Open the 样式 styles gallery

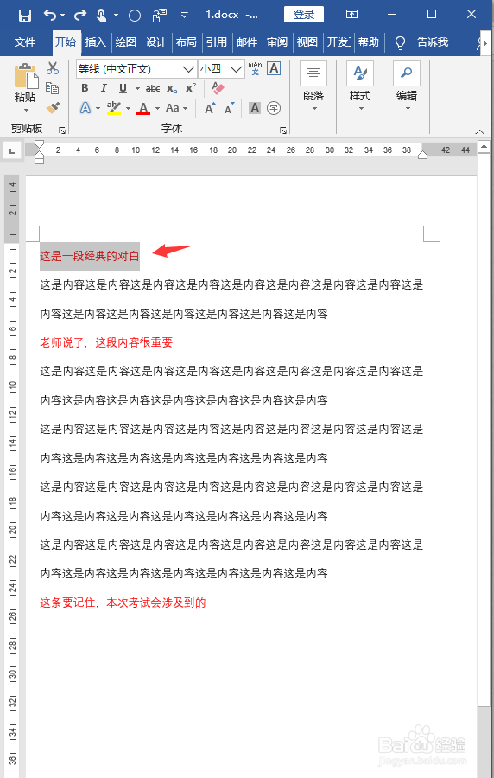[x=360, y=86]
